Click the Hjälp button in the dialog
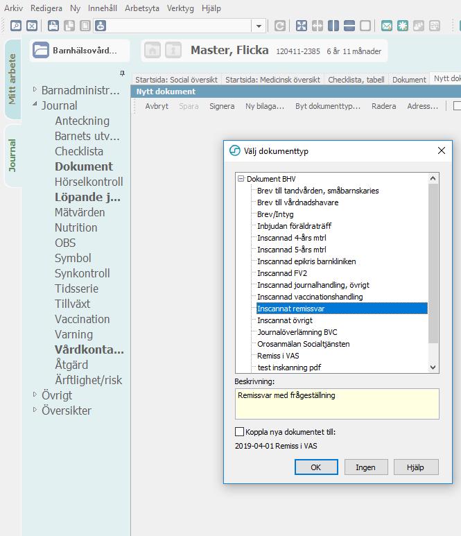The image size is (461, 536). [415, 467]
